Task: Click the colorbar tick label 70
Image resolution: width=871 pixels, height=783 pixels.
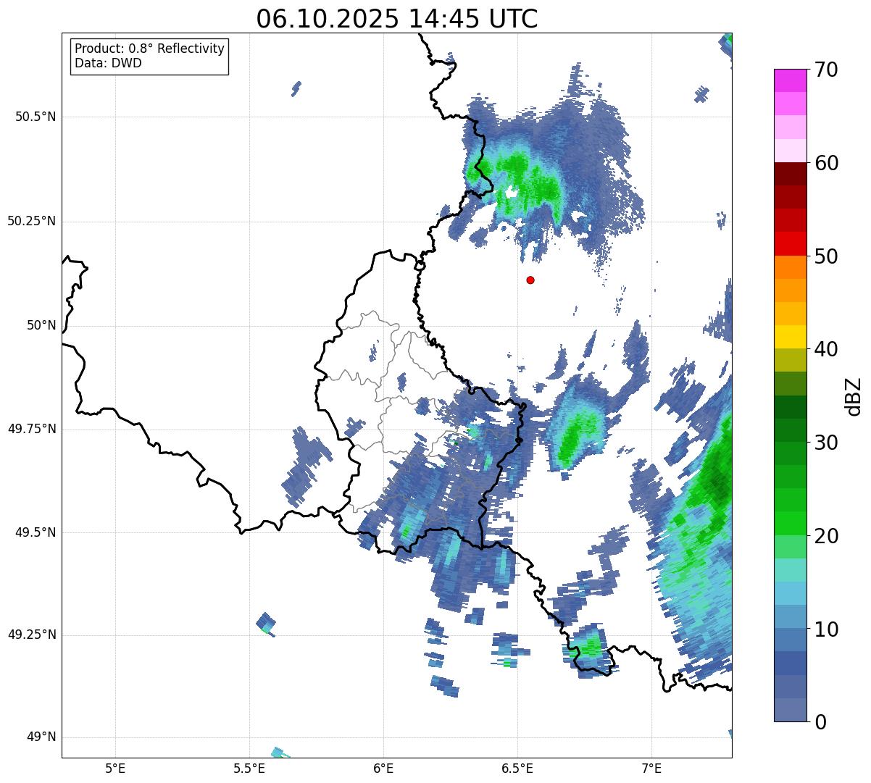Action: [826, 70]
